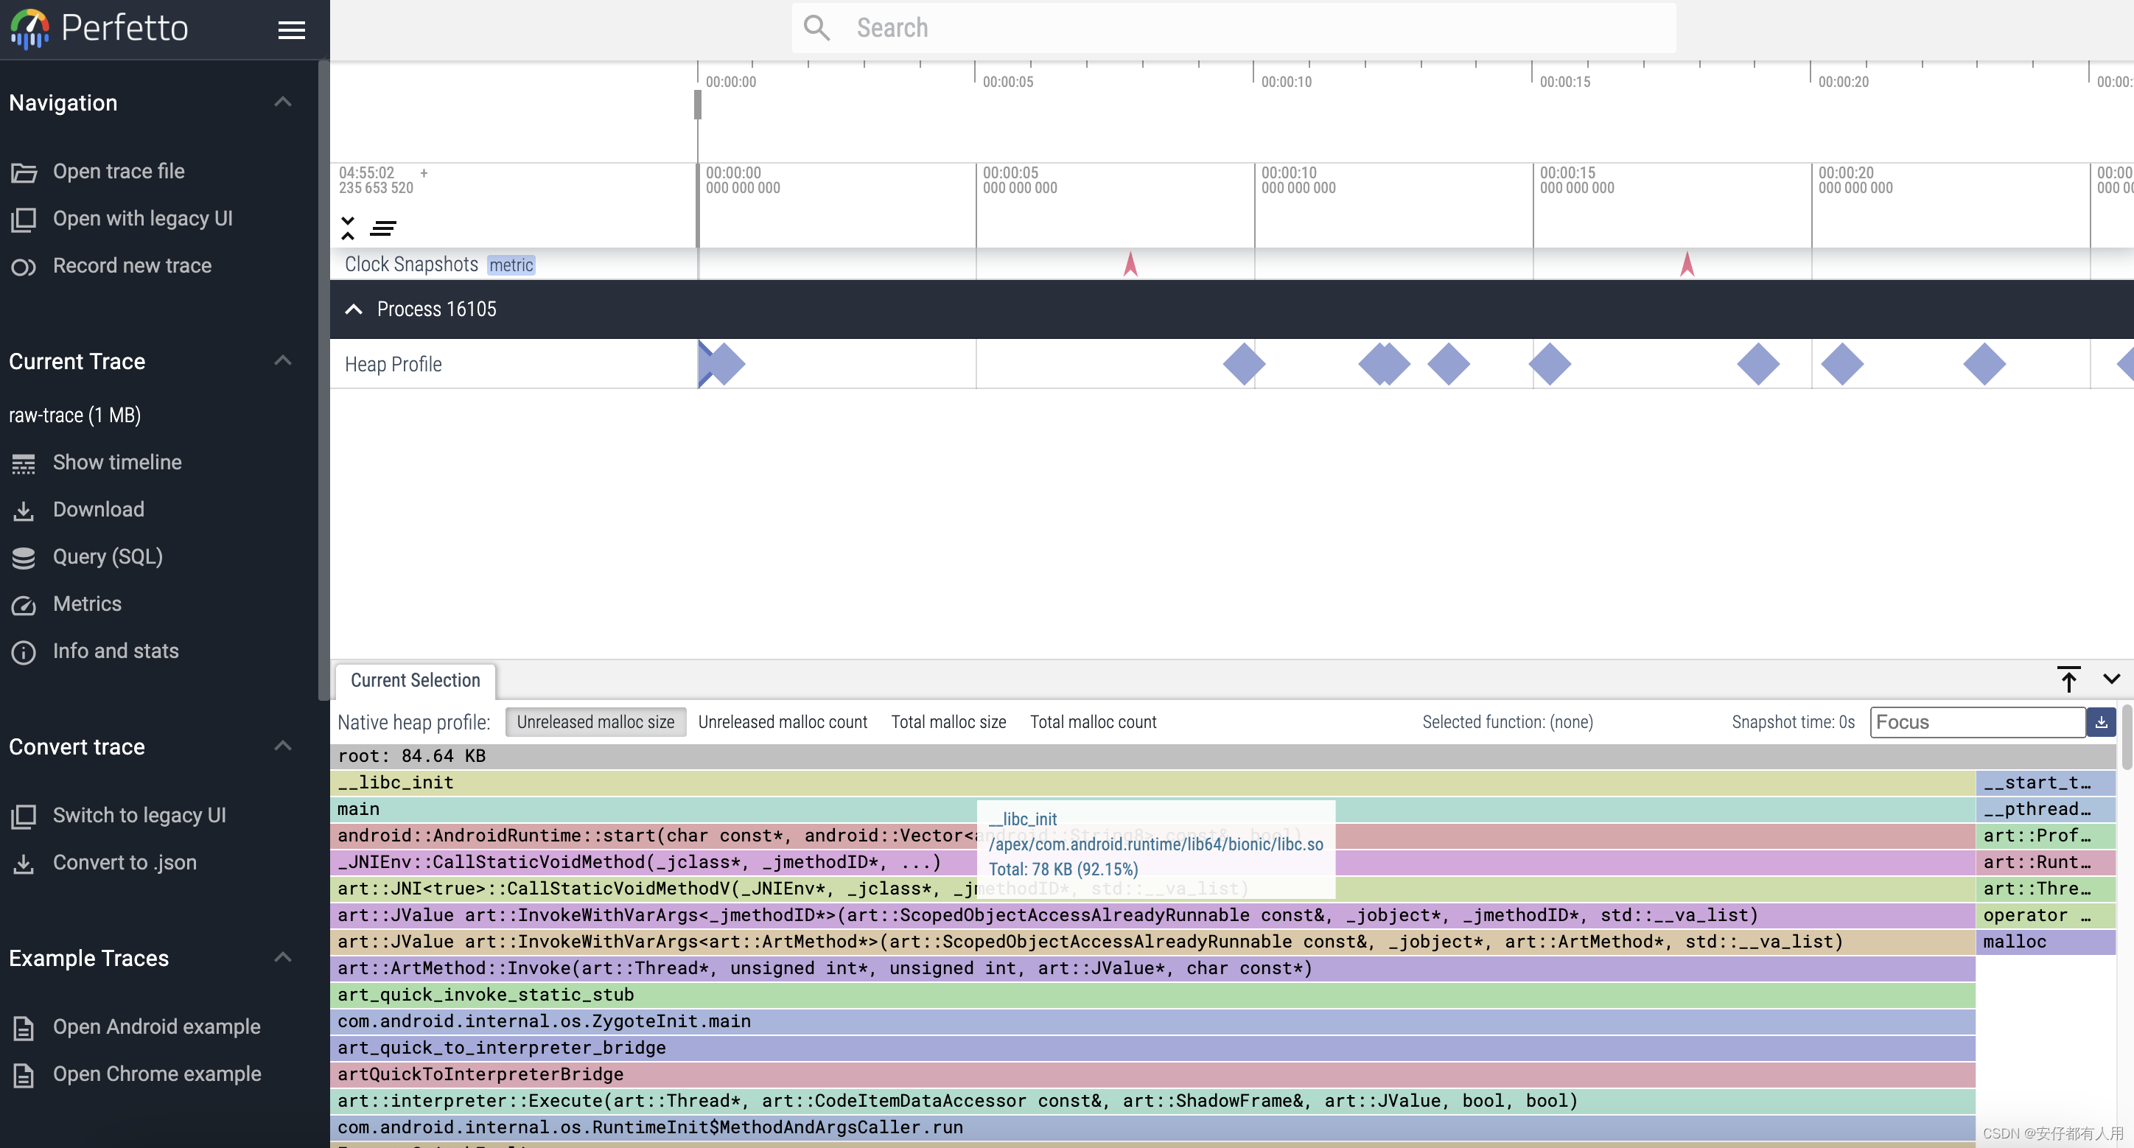2134x1148 pixels.
Task: Open the Metrics page
Action: click(x=87, y=603)
